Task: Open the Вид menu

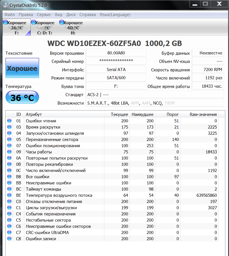Action: coord(59,15)
